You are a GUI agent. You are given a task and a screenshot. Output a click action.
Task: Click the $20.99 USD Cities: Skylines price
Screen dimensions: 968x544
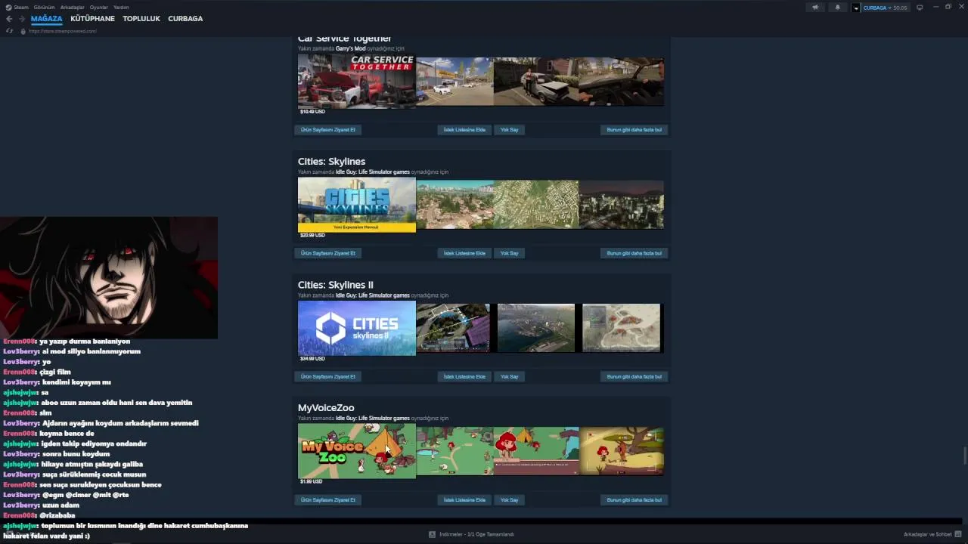312,235
